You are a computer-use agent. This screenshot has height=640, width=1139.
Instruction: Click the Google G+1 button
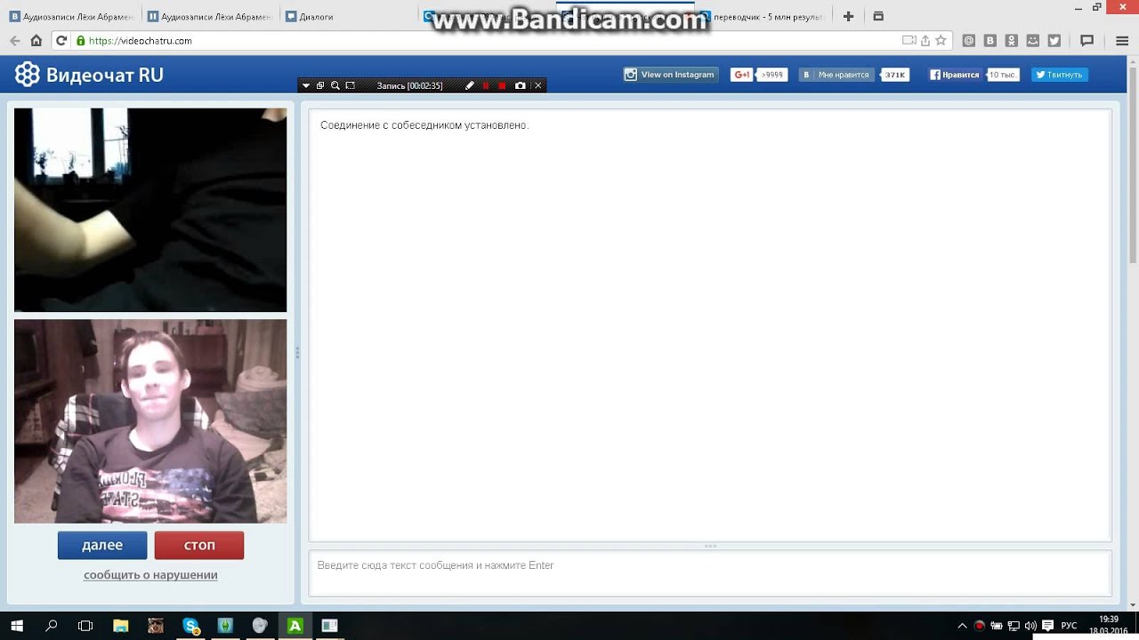click(x=742, y=75)
